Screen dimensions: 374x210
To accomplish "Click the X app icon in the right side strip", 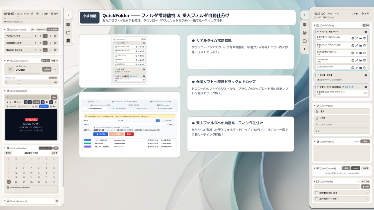I will [x=305, y=49].
